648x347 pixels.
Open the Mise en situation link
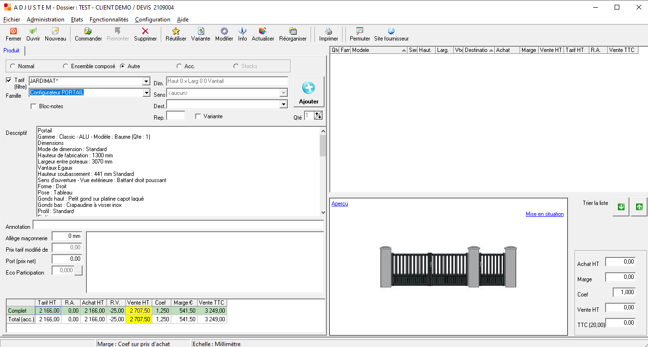pos(544,214)
